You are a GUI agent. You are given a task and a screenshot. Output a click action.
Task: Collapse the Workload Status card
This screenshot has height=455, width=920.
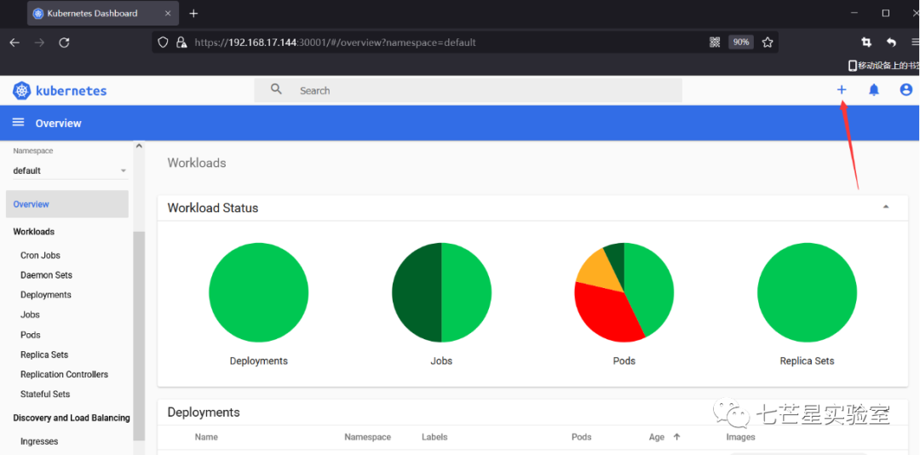coord(886,207)
